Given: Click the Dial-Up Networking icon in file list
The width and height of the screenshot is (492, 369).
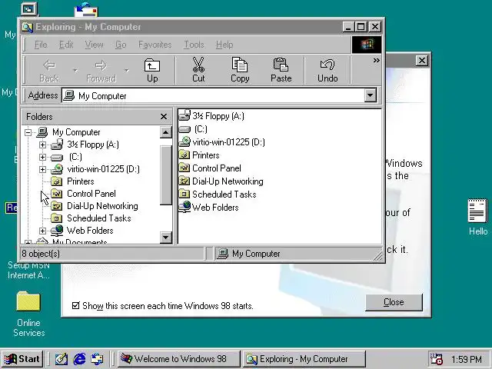Looking at the screenshot, I should point(184,181).
